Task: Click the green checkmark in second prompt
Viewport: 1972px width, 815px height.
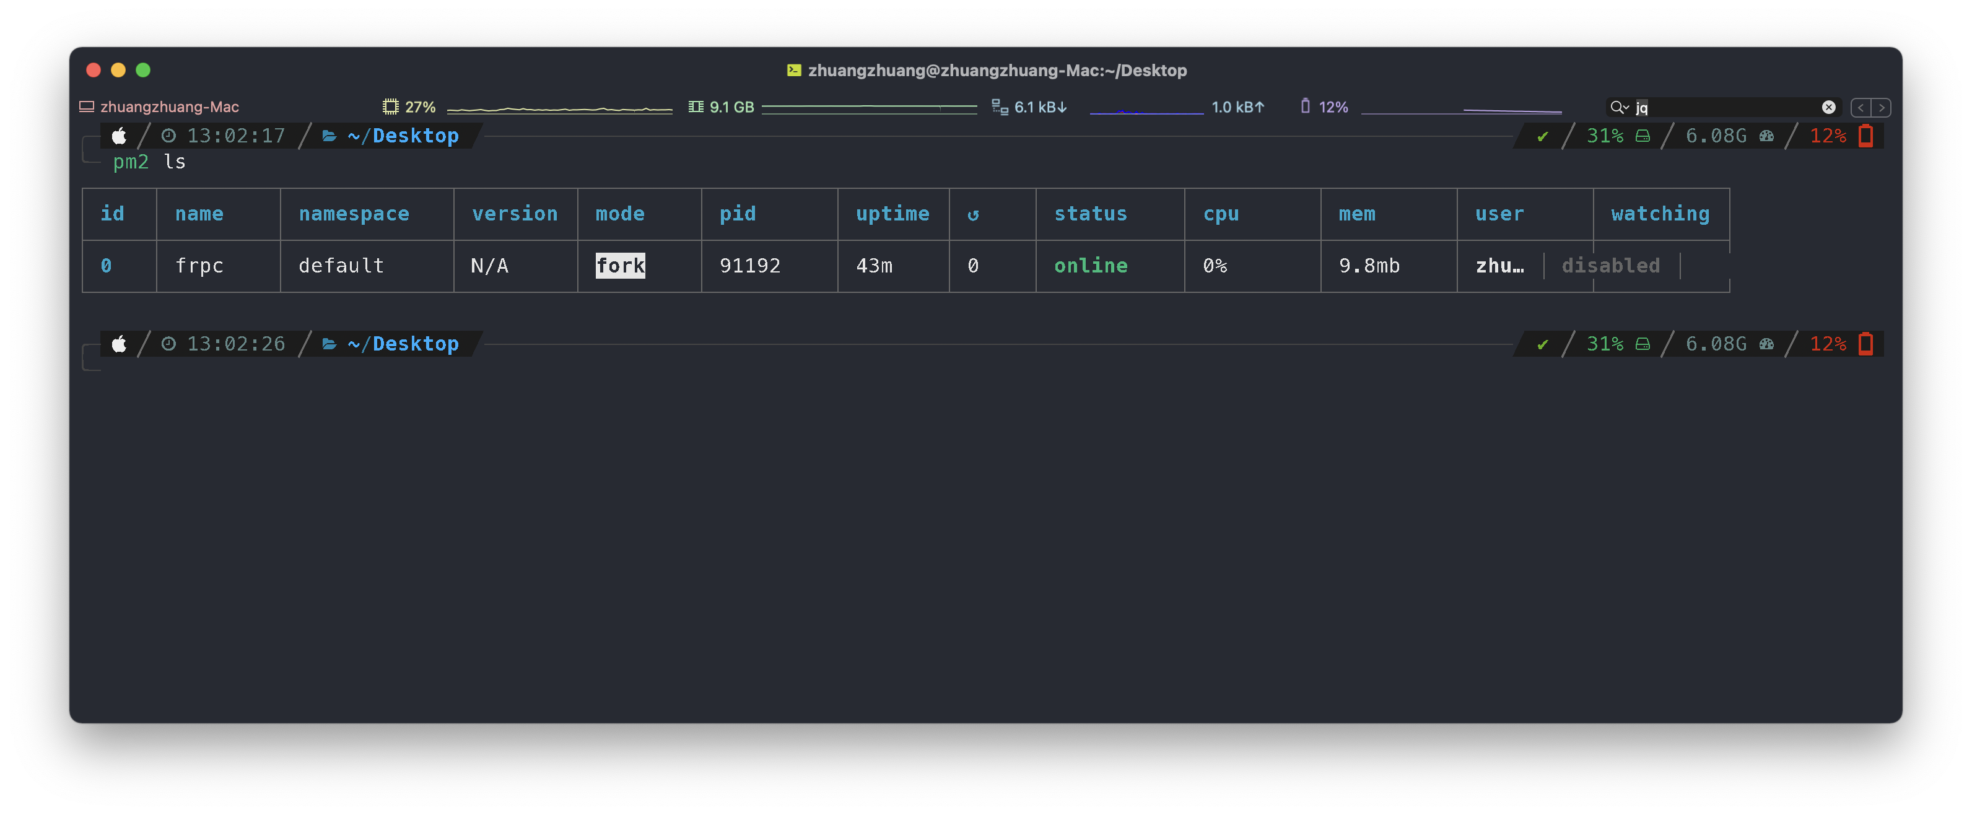Action: point(1543,345)
